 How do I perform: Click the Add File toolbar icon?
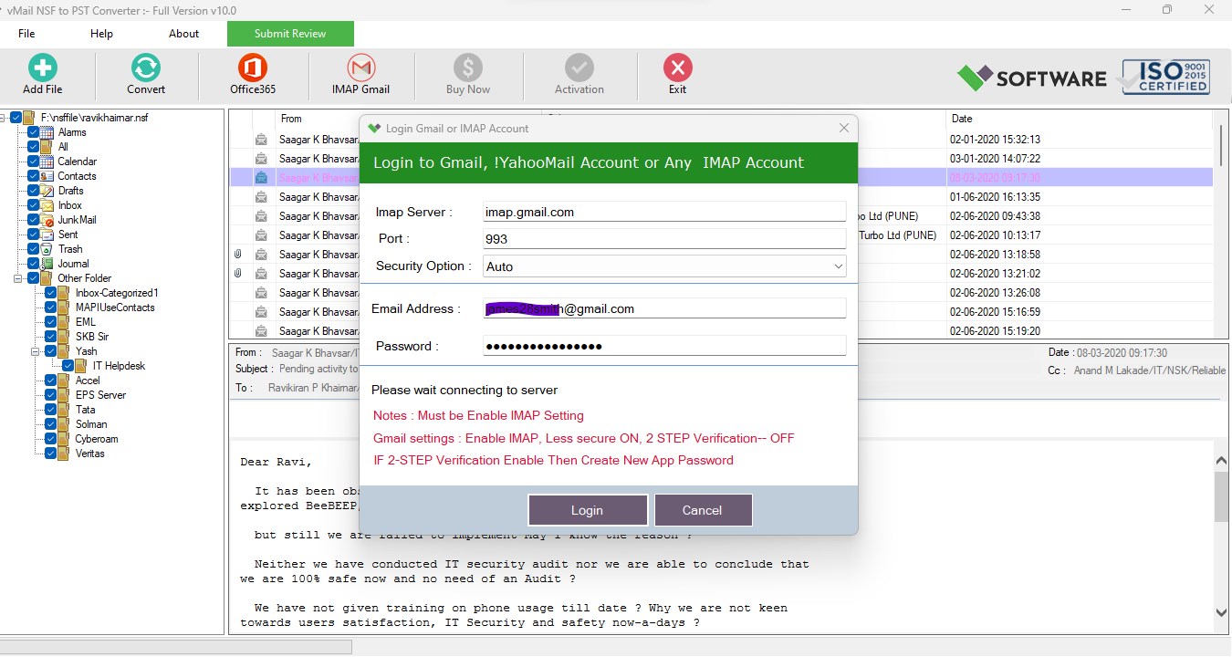point(42,68)
